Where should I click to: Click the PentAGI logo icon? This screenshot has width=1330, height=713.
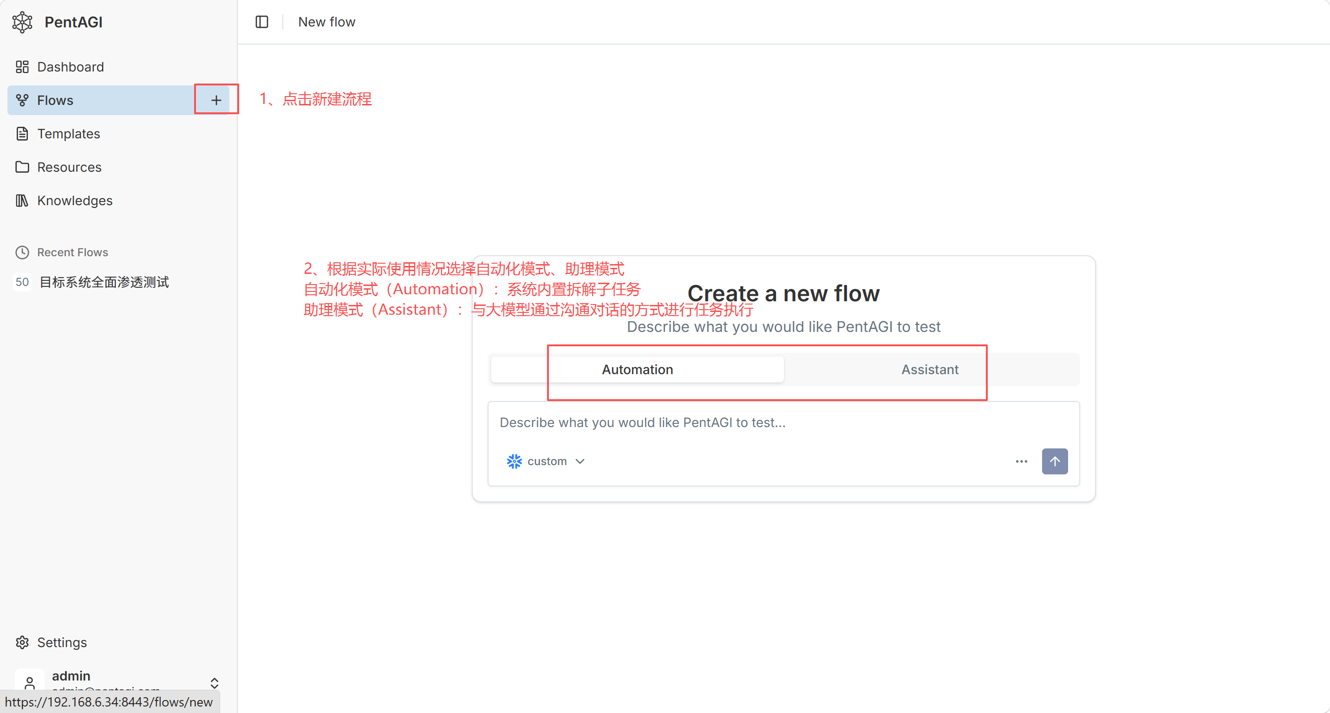tap(22, 22)
